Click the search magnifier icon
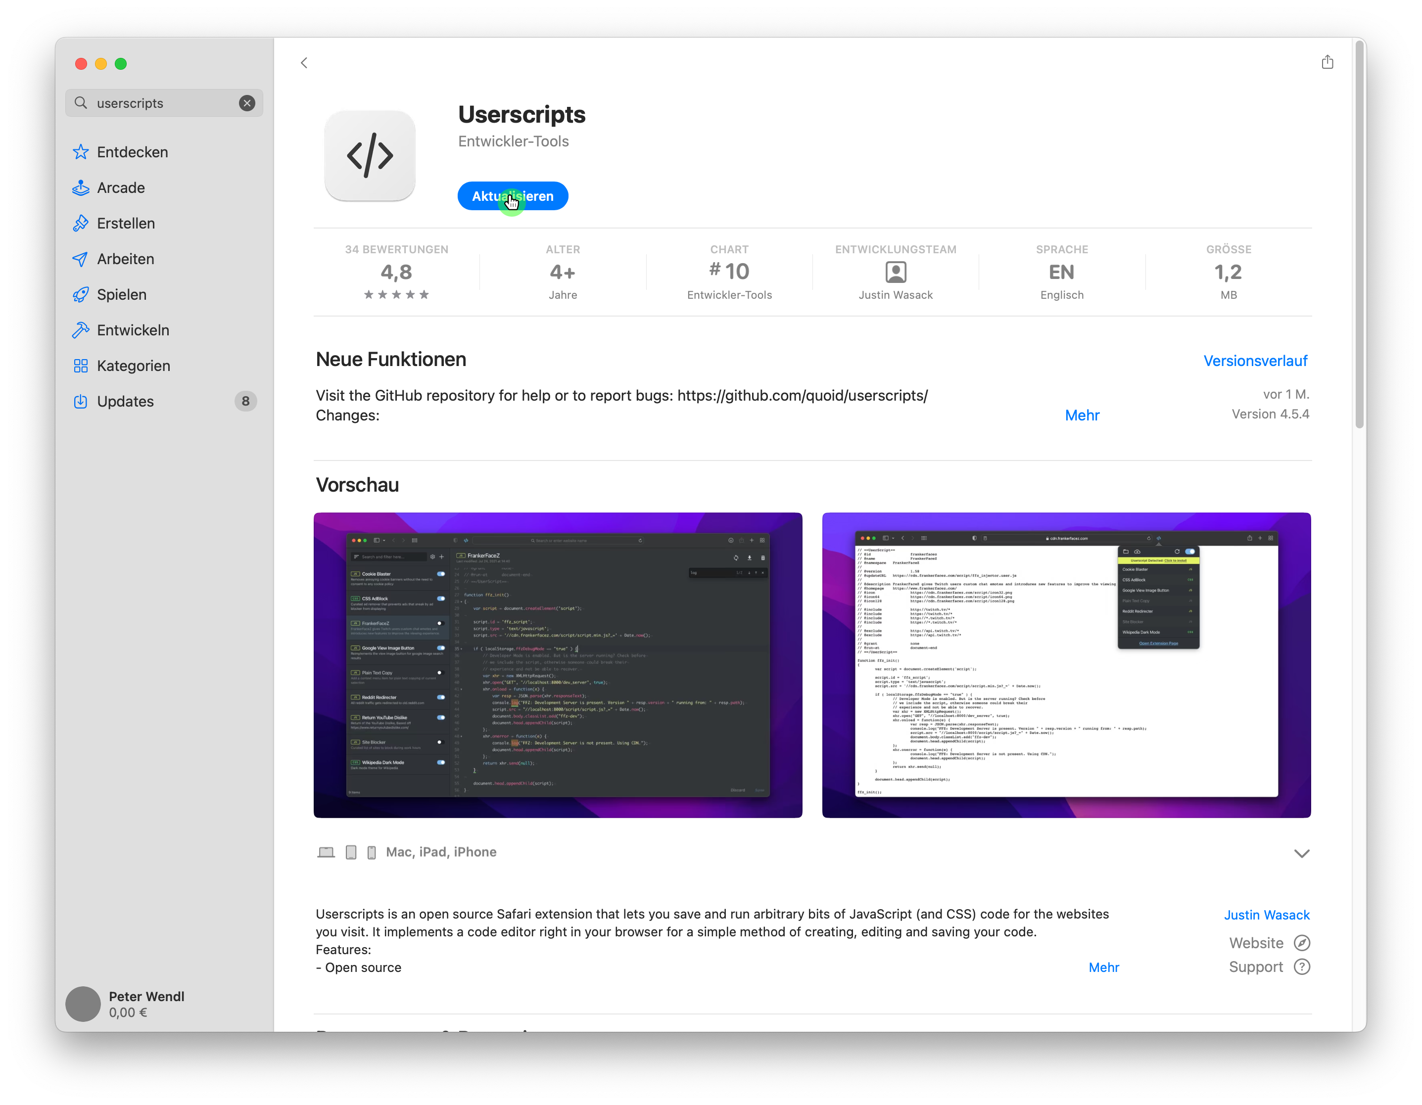1422x1105 pixels. pos(81,103)
